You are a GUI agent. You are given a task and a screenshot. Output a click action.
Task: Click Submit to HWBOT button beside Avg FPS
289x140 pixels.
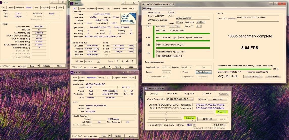[x=253, y=76]
